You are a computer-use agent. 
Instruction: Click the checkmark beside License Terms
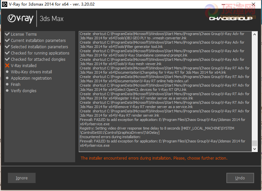(x=7, y=34)
